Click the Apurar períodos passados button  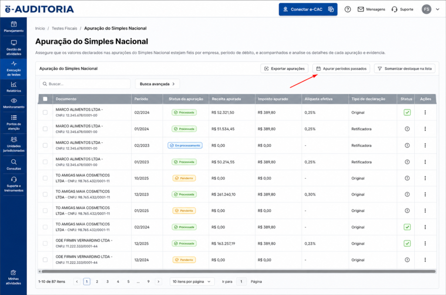tap(341, 69)
